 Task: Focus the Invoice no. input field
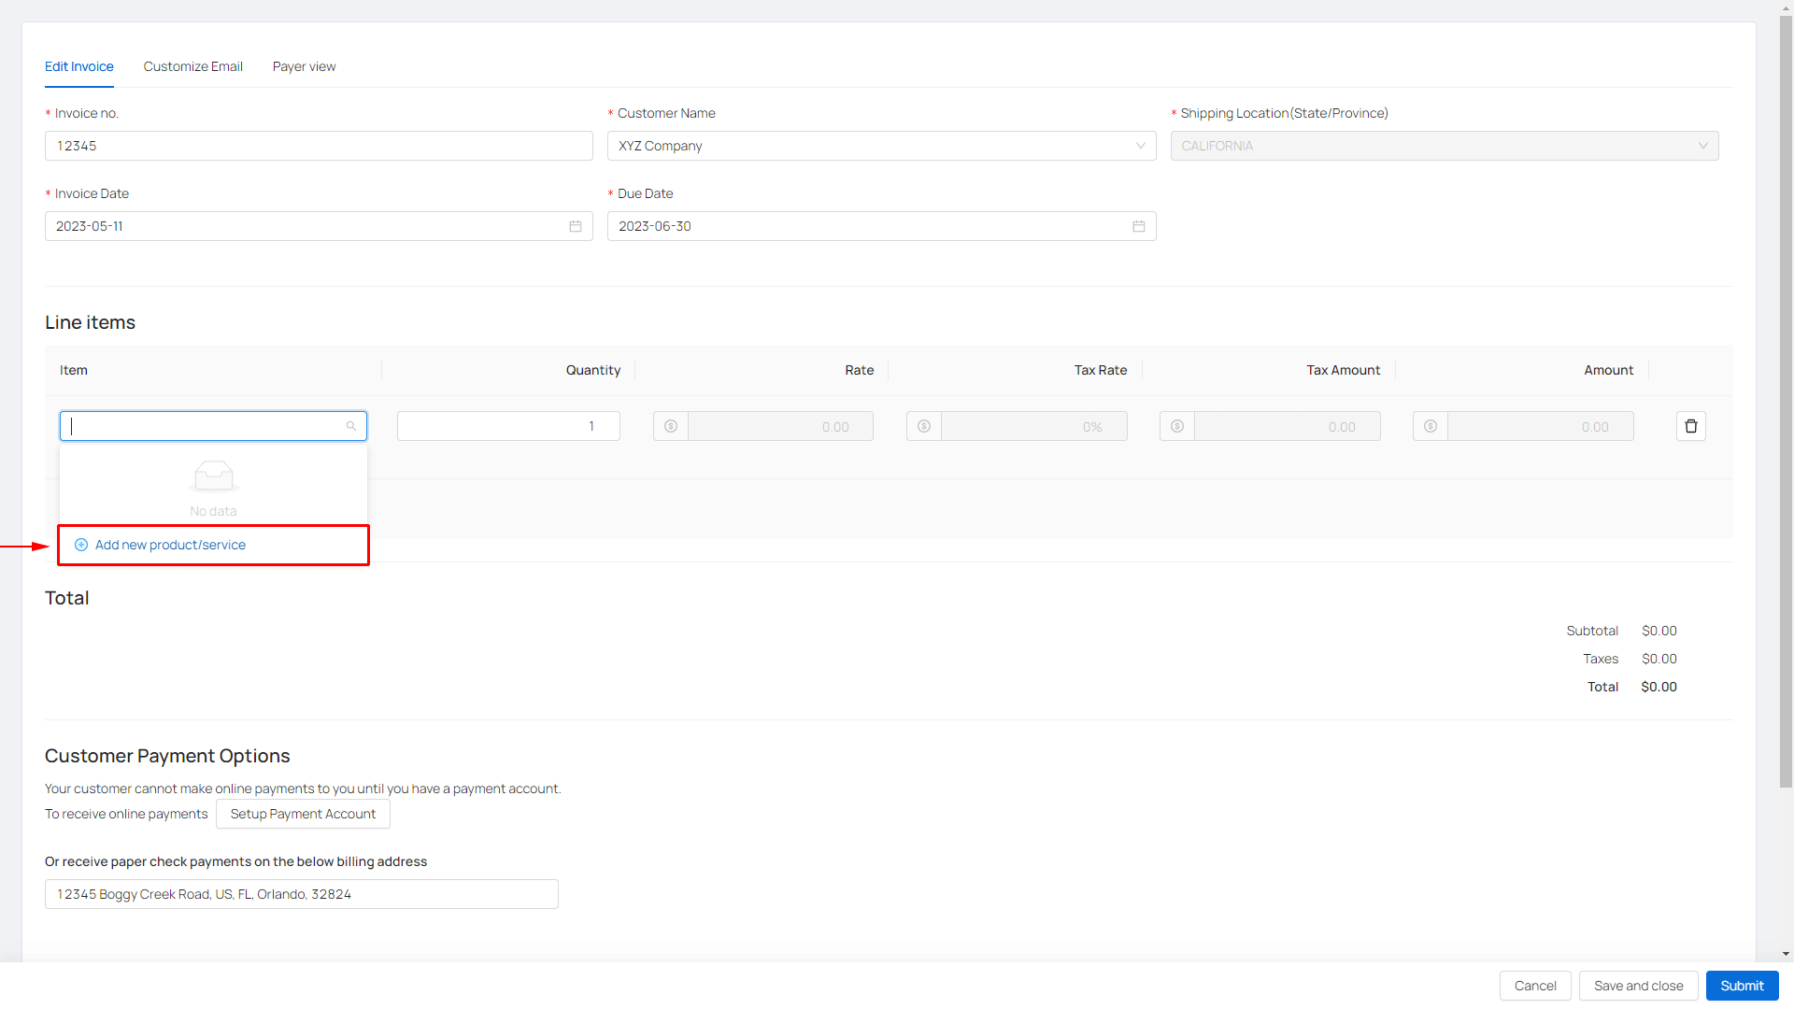(x=319, y=146)
